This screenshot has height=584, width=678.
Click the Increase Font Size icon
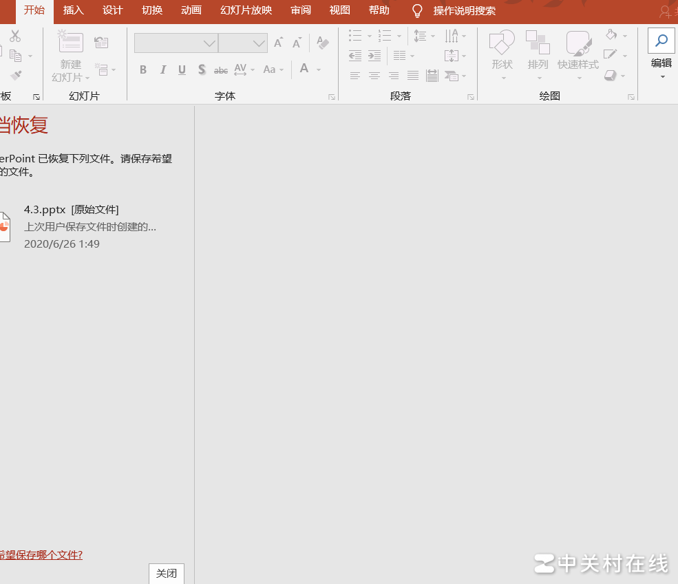[277, 42]
